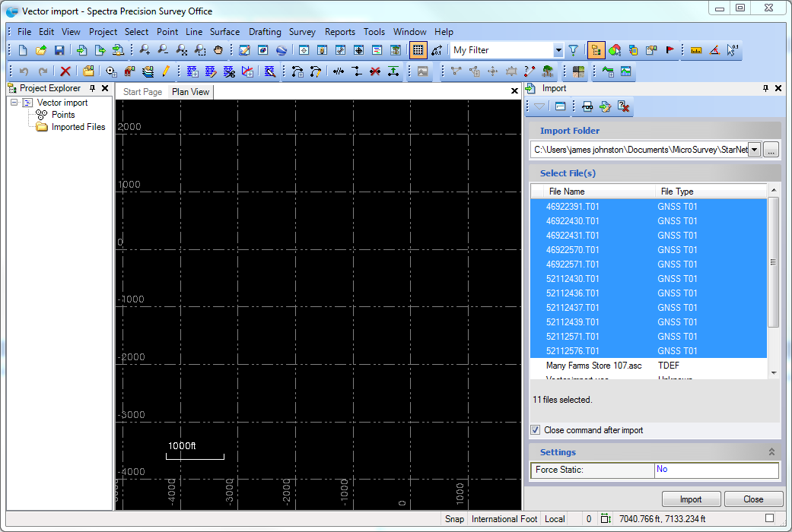
Task: Switch to the Start Page tab
Action: [x=142, y=92]
